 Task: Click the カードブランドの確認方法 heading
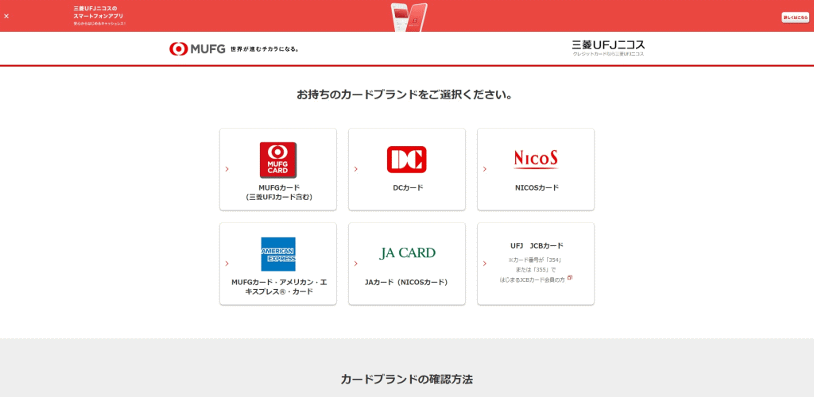tap(407, 379)
